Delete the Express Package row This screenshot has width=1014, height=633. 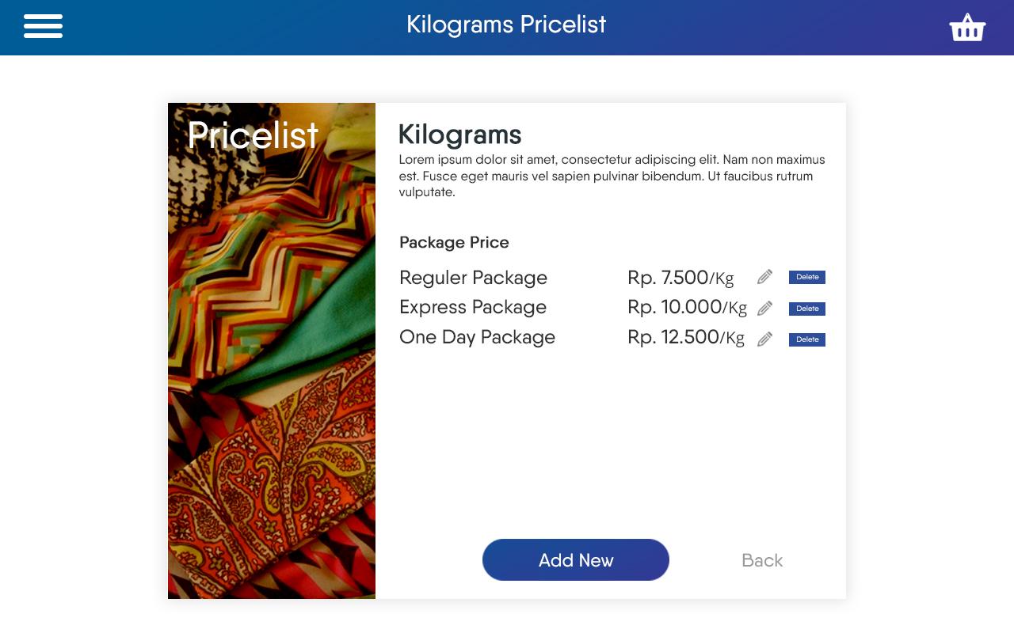click(806, 309)
